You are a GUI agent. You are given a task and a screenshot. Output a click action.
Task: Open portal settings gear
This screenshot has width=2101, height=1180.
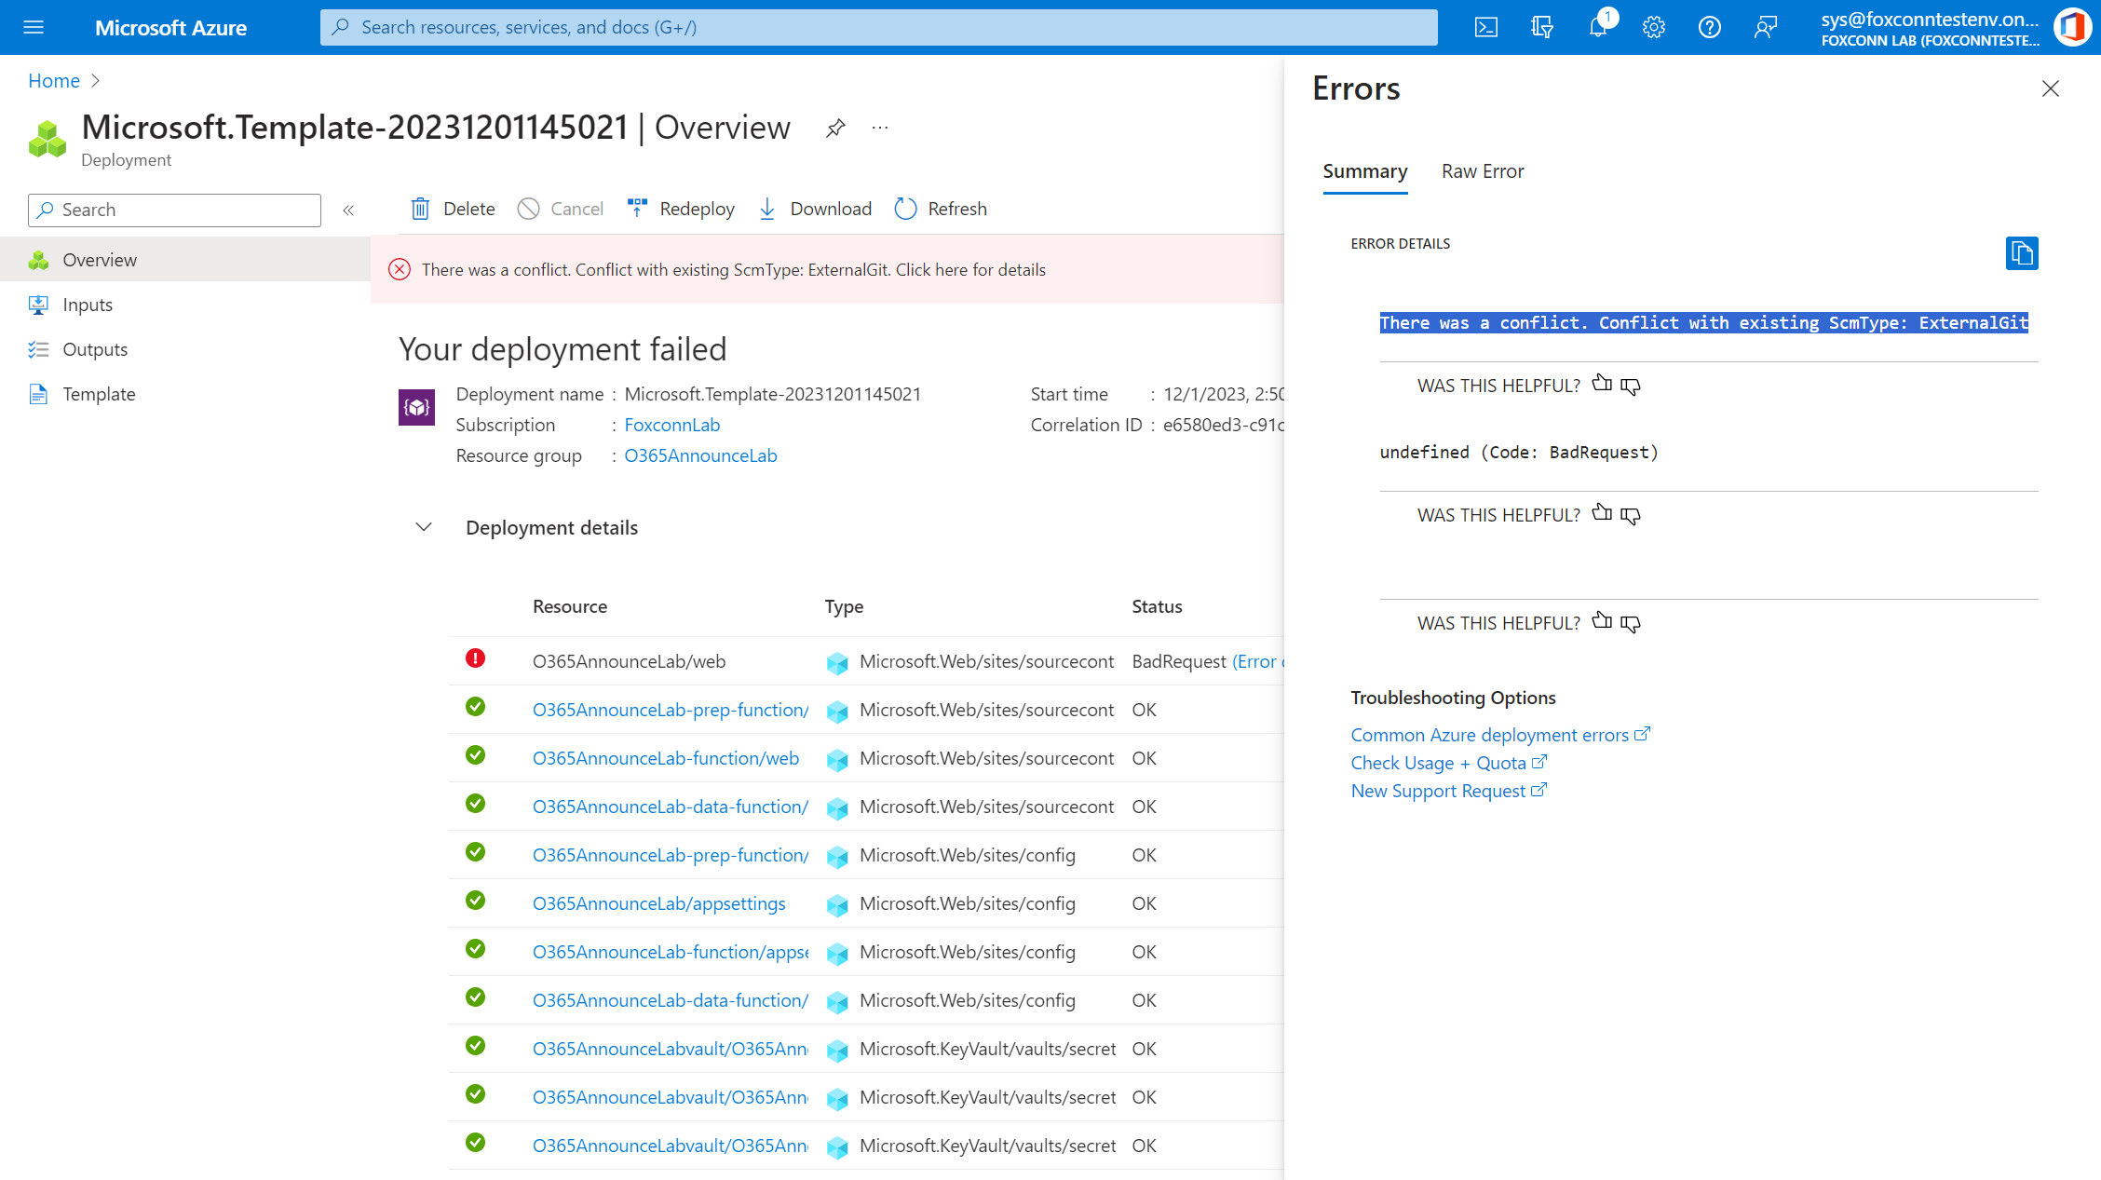(1654, 27)
